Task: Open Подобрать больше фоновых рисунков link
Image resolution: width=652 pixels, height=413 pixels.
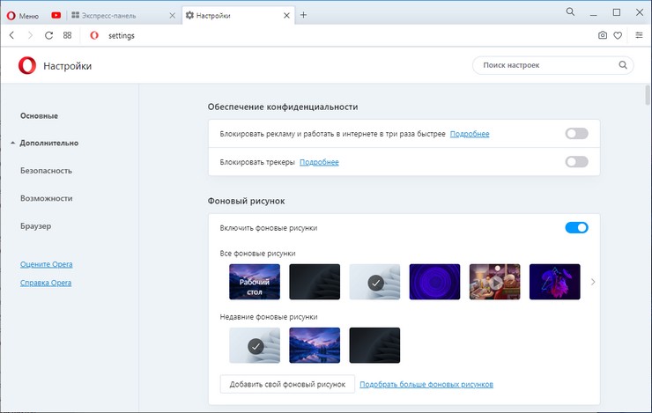Action: coord(426,384)
